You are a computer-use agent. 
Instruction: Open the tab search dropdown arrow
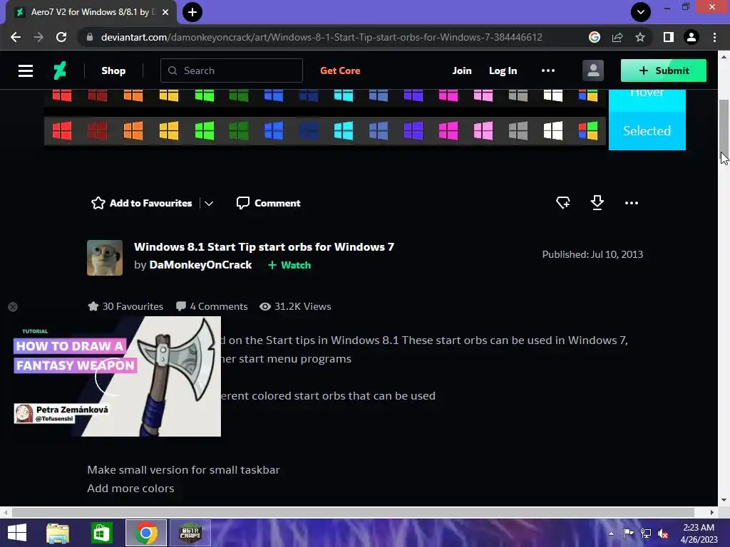tap(641, 12)
